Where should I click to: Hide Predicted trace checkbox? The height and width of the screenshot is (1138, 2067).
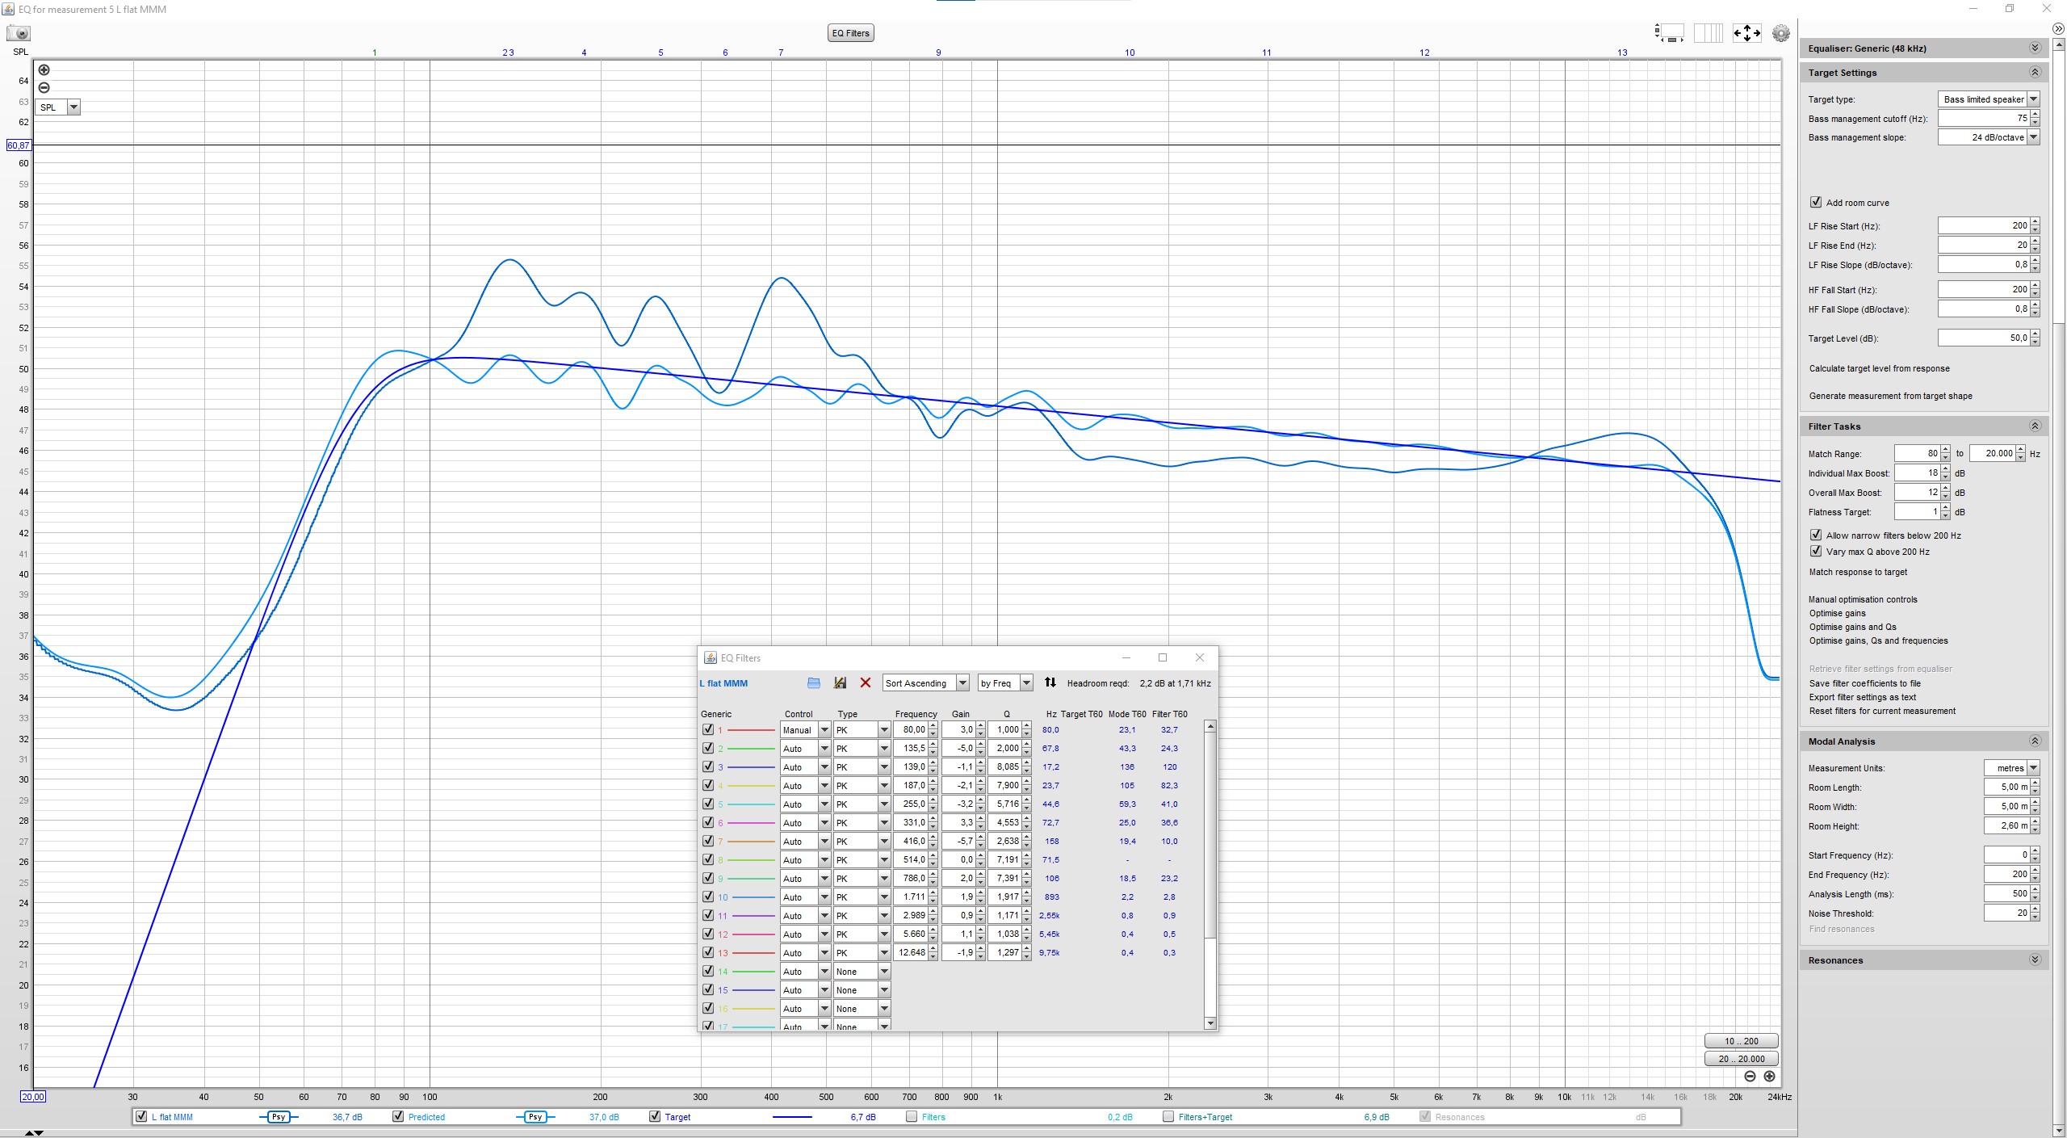point(398,1117)
